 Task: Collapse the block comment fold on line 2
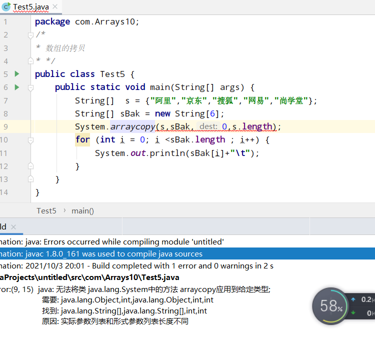point(30,35)
